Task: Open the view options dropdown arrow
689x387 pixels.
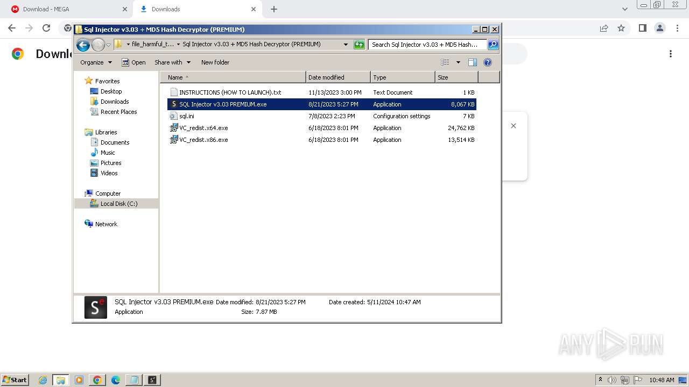Action: (x=458, y=62)
